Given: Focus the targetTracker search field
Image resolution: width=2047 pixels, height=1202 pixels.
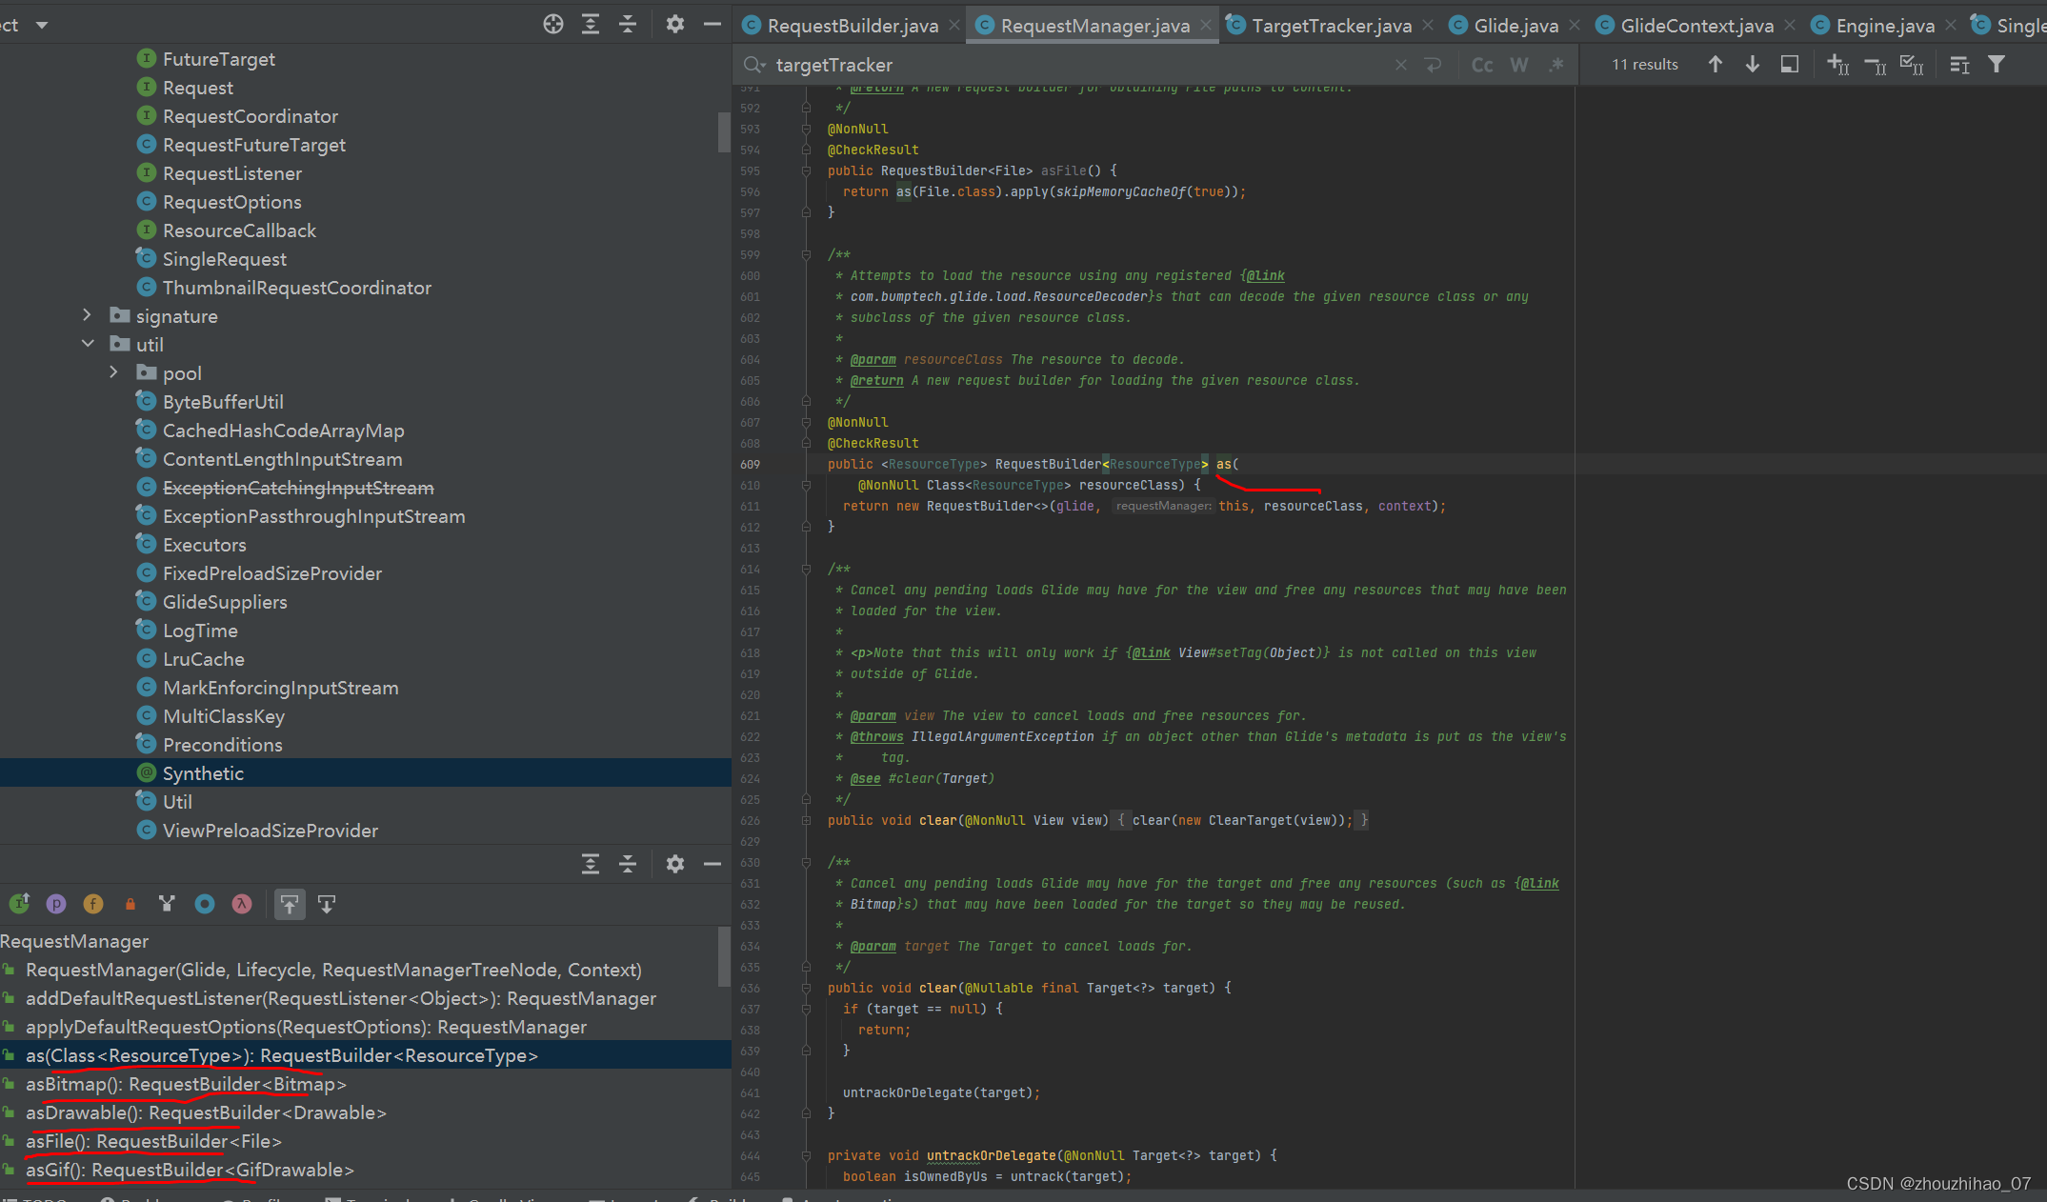Looking at the screenshot, I should 1081,65.
